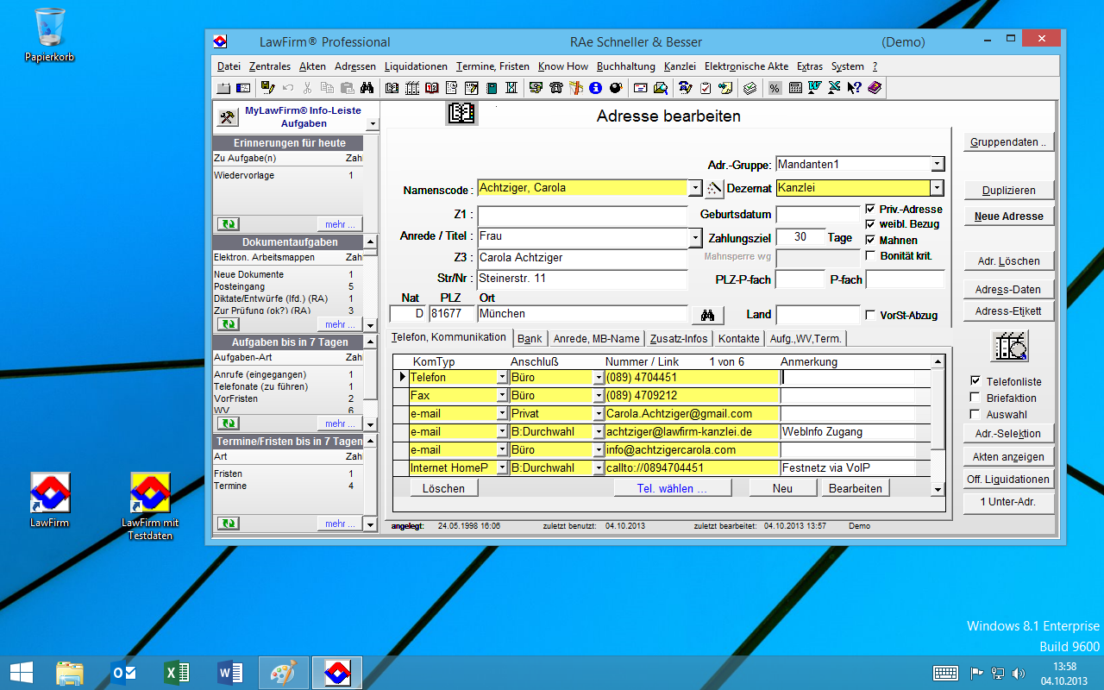Viewport: 1104px width, 690px height.
Task: Click the MyLawFirm hammer tools icon
Action: (227, 117)
